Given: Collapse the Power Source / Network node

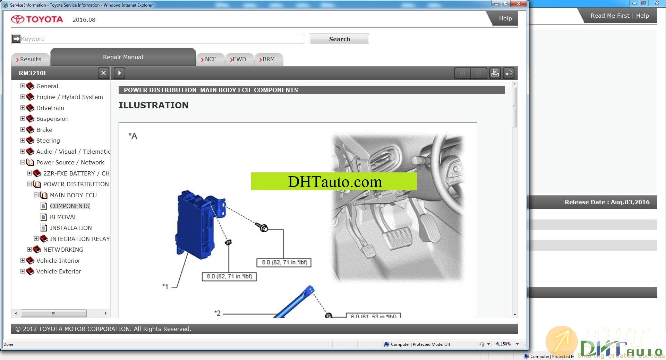Looking at the screenshot, I should point(23,162).
